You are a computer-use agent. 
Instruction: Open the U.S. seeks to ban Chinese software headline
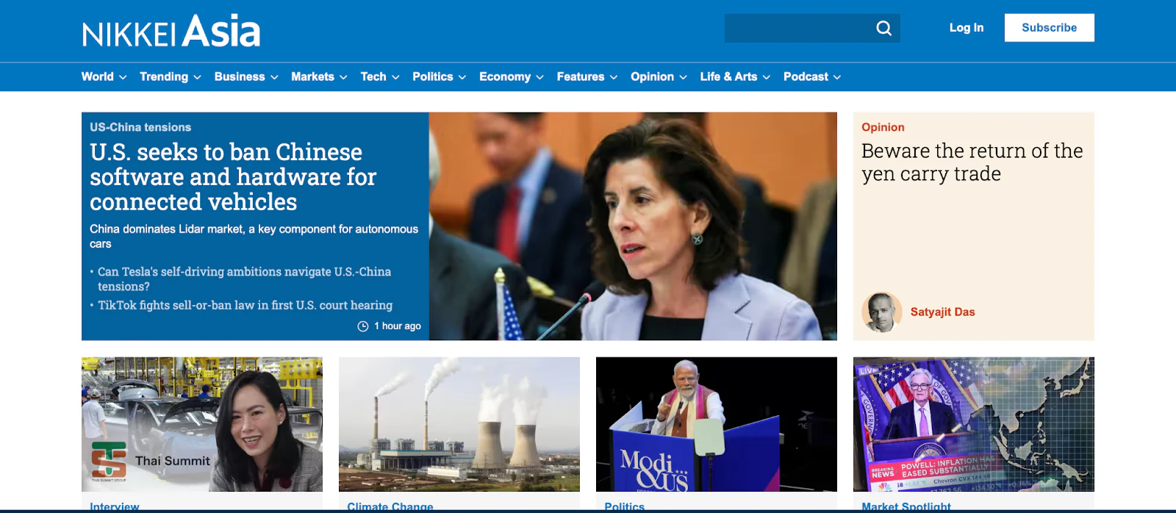coord(233,177)
